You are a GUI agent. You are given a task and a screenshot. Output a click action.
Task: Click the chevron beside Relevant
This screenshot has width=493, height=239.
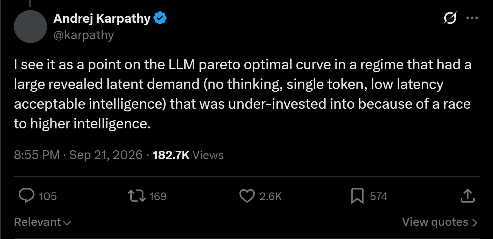tap(67, 223)
